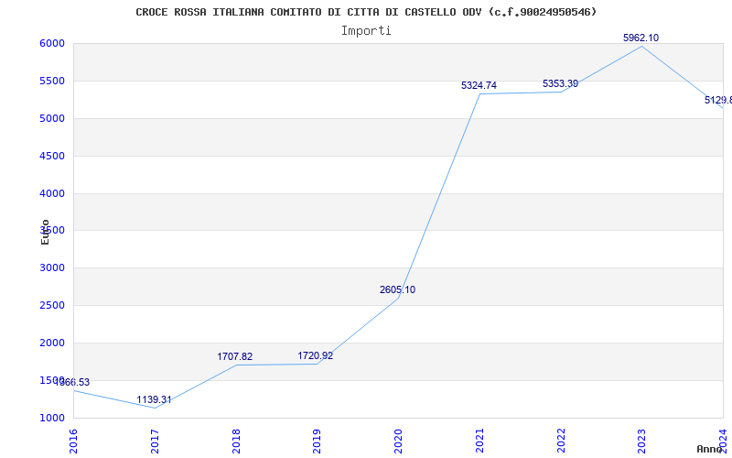732x458 pixels.
Task: Click the y-axis value 5000
Action: [52, 118]
